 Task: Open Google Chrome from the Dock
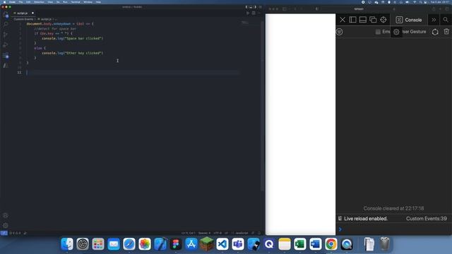coord(331,244)
